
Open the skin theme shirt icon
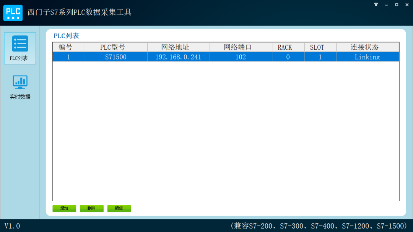[376, 5]
